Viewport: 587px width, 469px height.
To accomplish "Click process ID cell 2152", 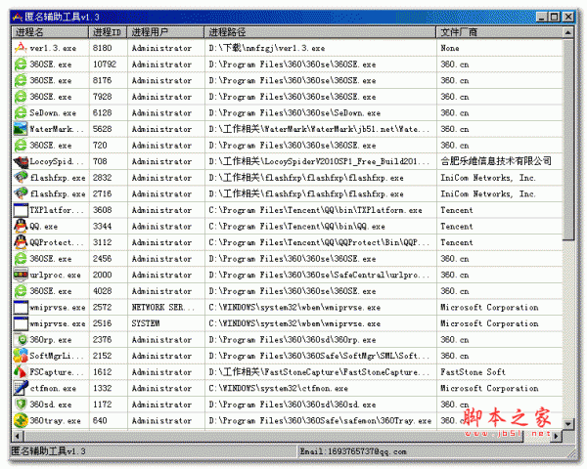I will 102,356.
